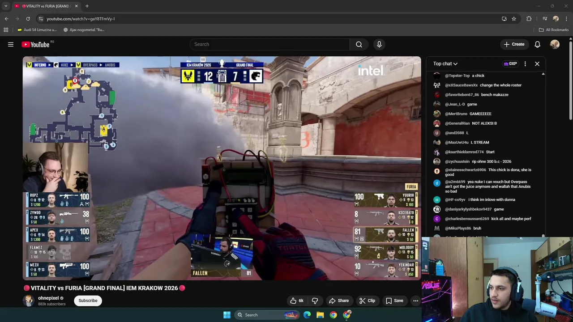Click chat author @Topster-Top
573x322 pixels.
click(x=457, y=76)
